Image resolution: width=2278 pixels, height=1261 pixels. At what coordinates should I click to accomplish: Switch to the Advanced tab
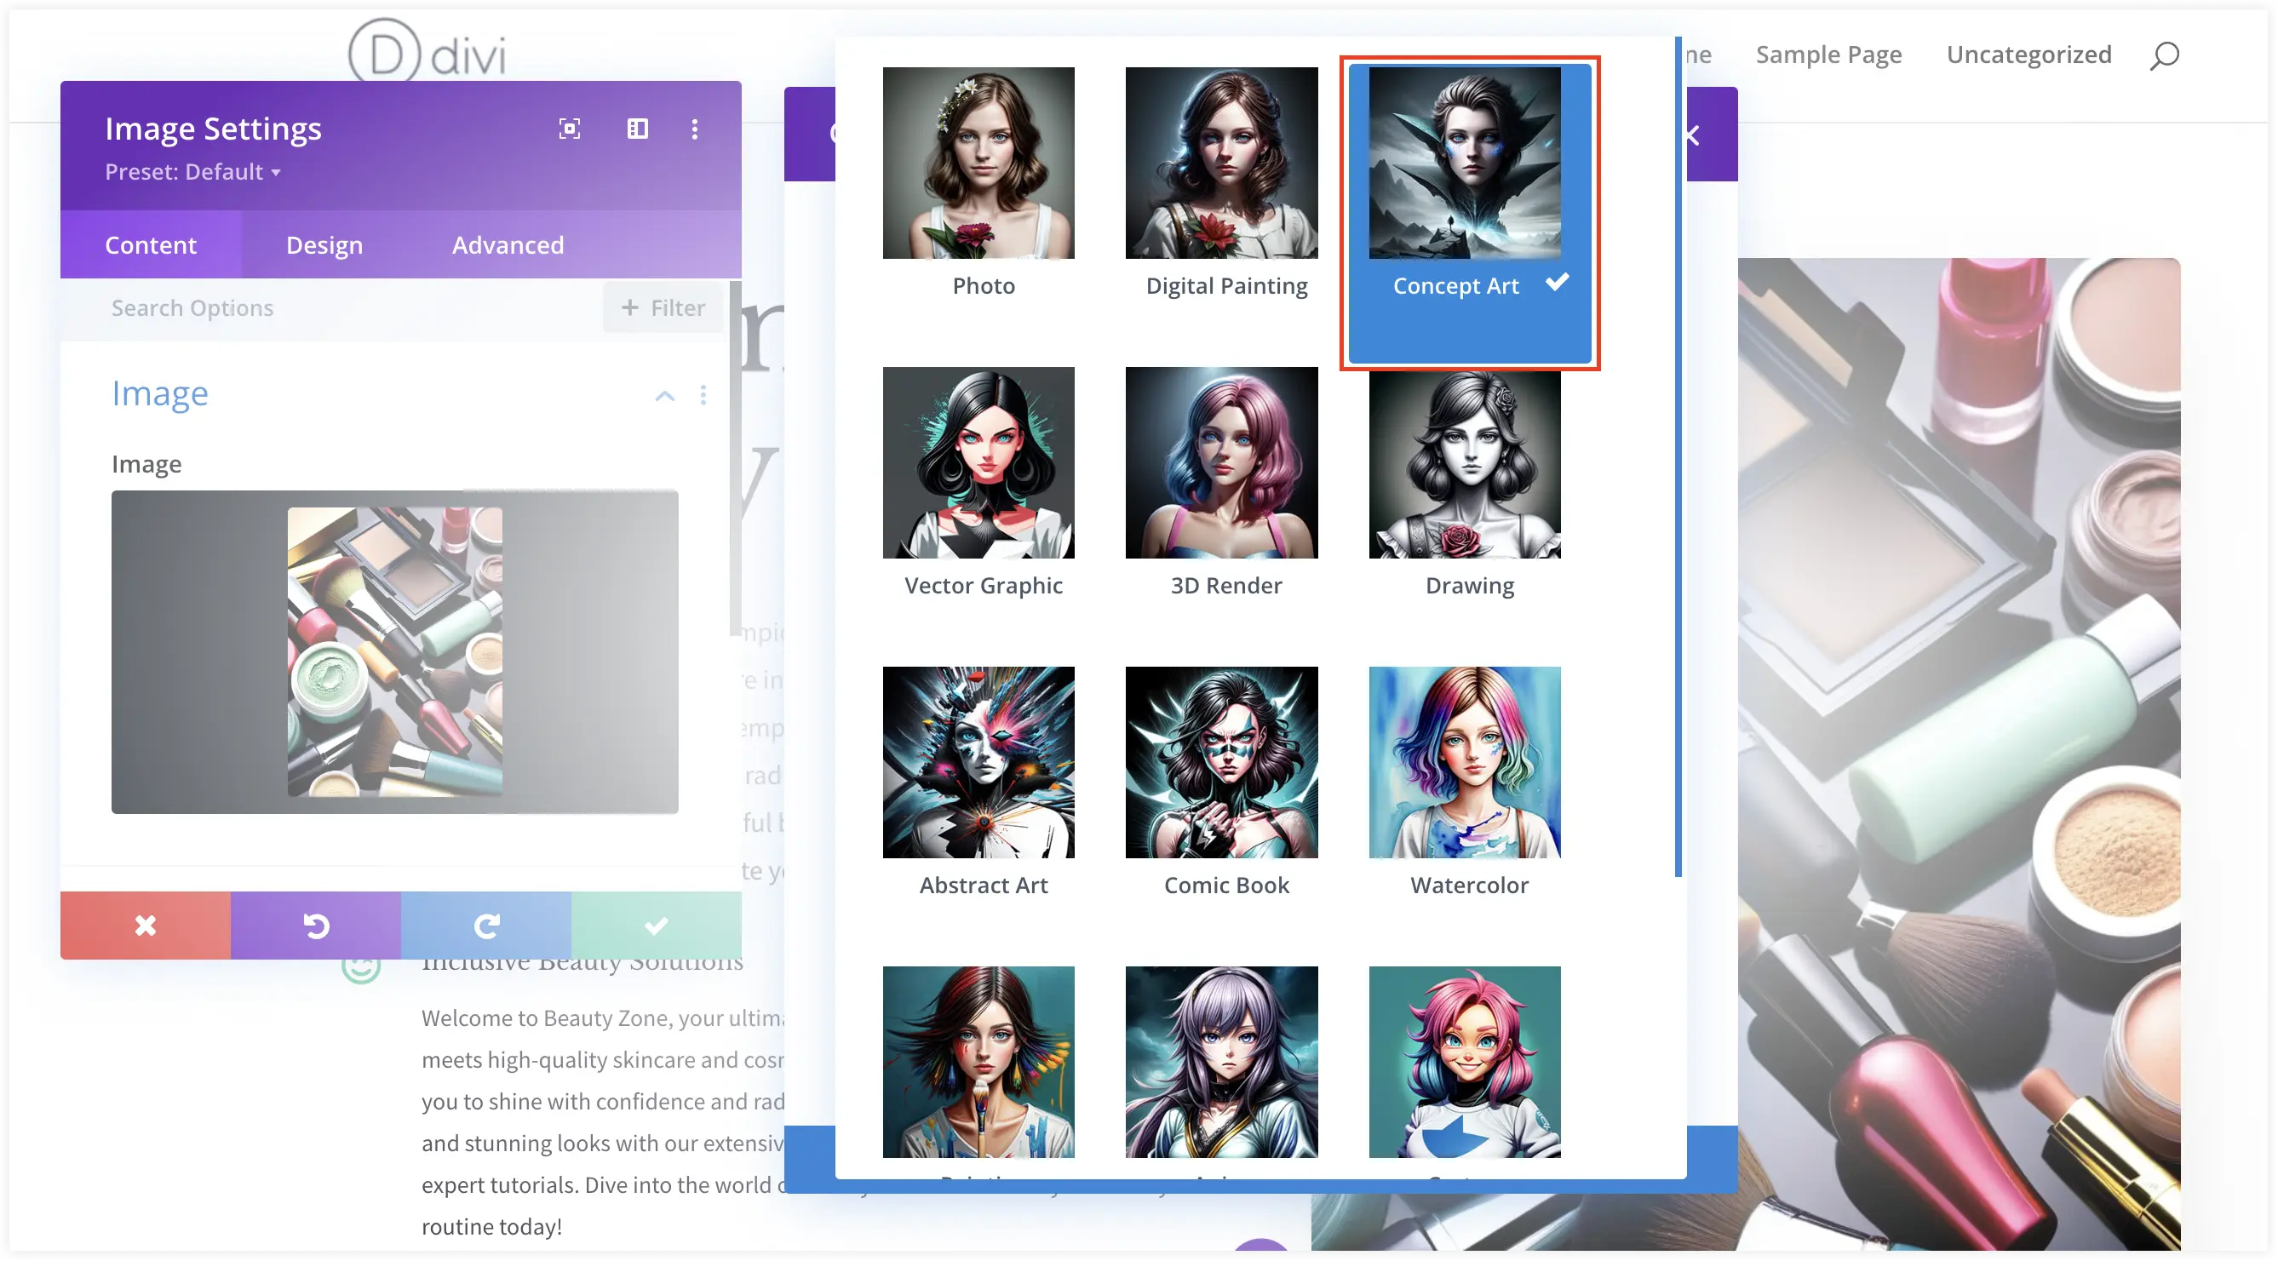[x=508, y=244]
